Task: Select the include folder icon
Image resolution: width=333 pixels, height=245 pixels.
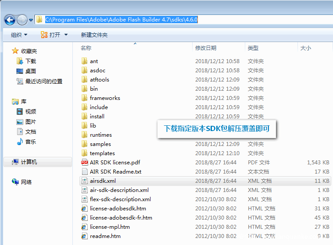Action: tap(84, 107)
